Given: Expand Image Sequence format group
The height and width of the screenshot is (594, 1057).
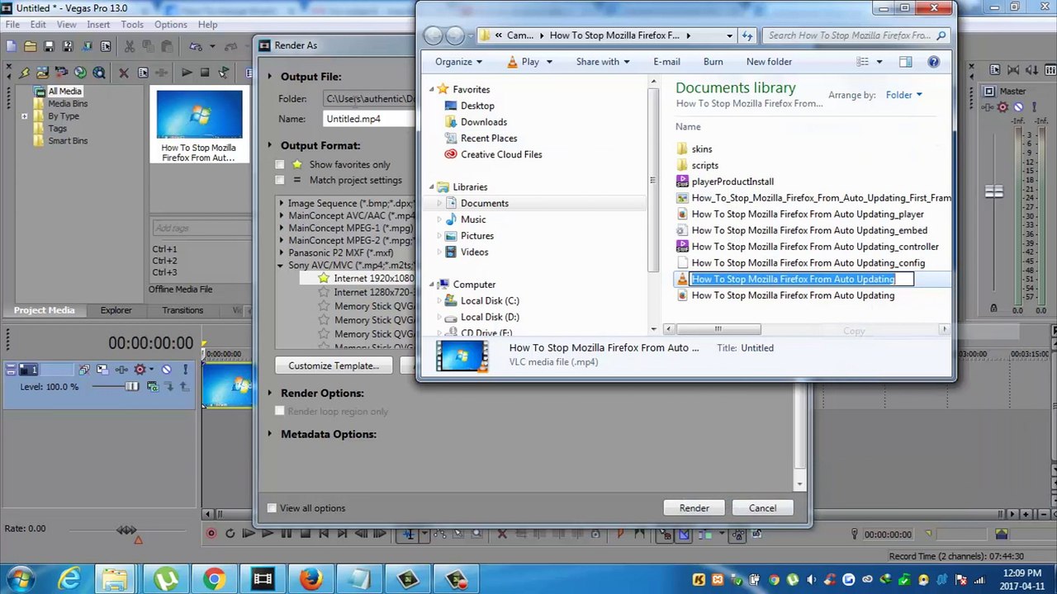Looking at the screenshot, I should [281, 203].
